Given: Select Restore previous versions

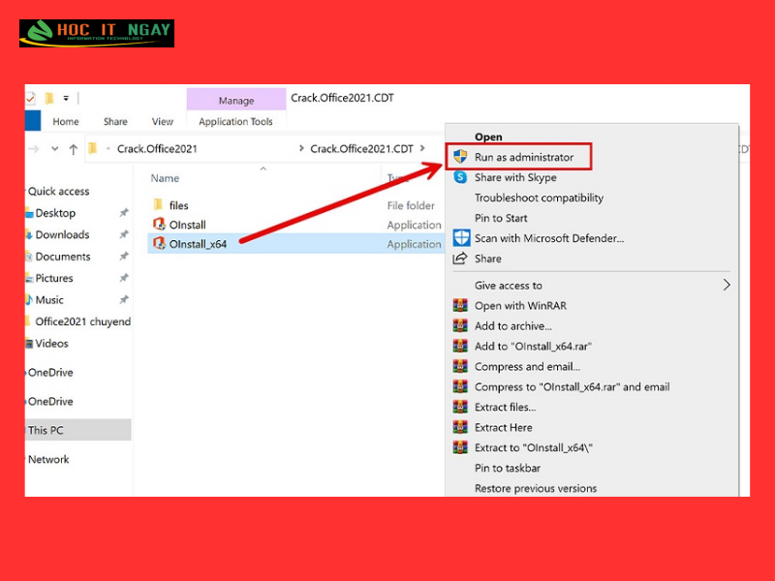Looking at the screenshot, I should (536, 488).
